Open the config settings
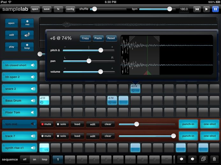The height and width of the screenshot is (165, 221). coord(70,9)
